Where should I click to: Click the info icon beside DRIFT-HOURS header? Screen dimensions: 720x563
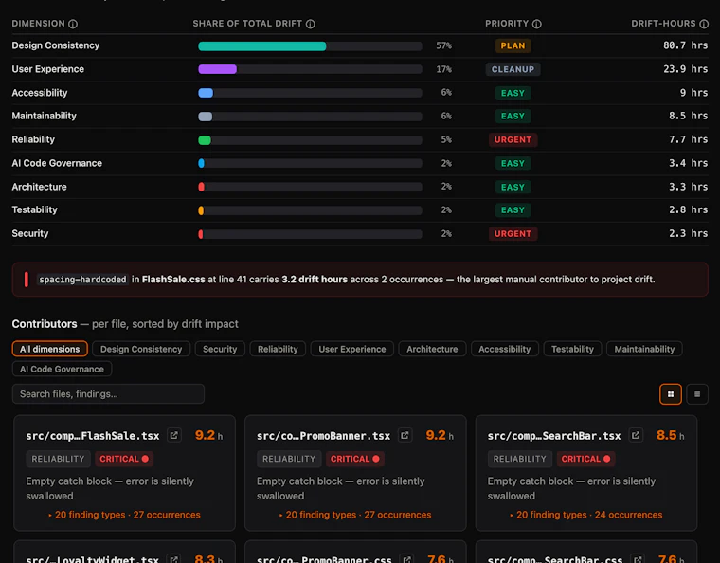click(704, 24)
